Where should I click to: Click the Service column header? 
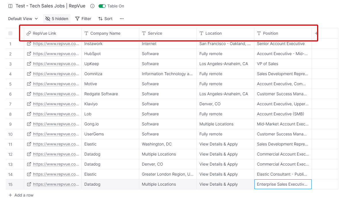pos(168,33)
